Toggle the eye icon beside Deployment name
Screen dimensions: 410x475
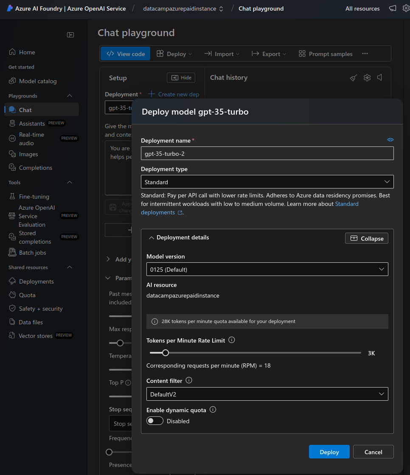[390, 140]
